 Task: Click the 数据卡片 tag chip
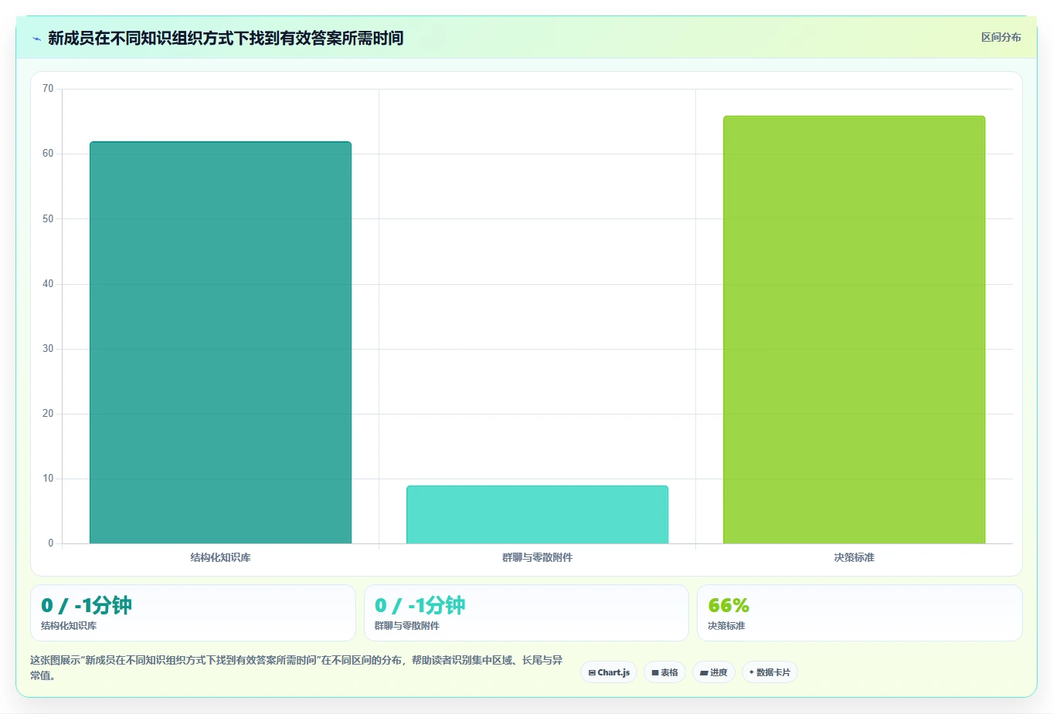point(769,672)
